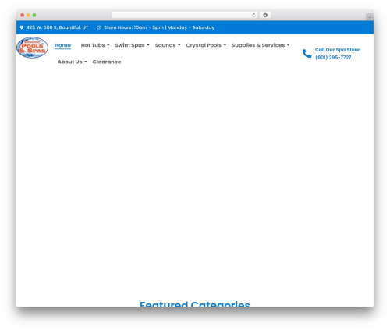Open the Supplies & Services menu

258,45
